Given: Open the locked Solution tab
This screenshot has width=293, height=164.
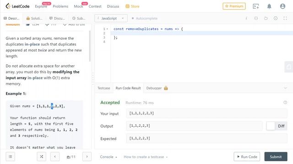Looking at the screenshot, I should (x=34, y=18).
